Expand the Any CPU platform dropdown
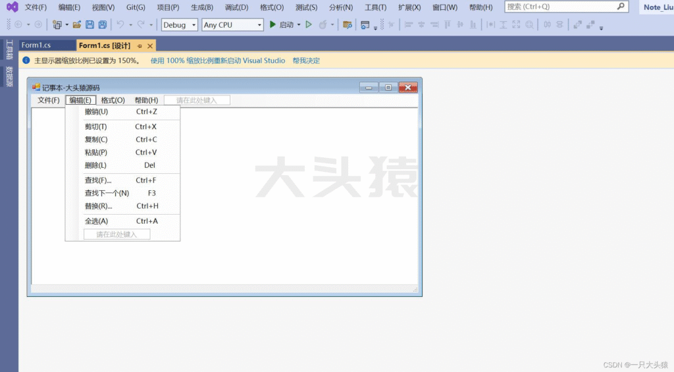 (232, 25)
